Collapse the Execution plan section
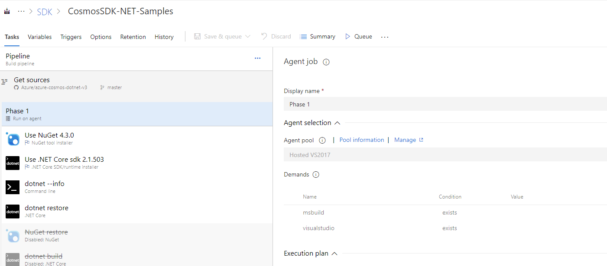Screen dimensions: 607x266 pos(334,253)
